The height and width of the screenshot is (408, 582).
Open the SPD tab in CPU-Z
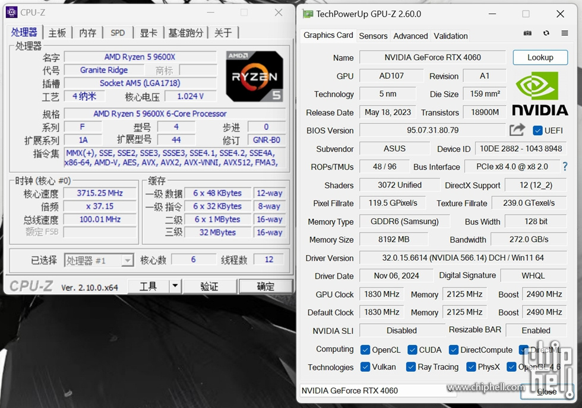(118, 33)
